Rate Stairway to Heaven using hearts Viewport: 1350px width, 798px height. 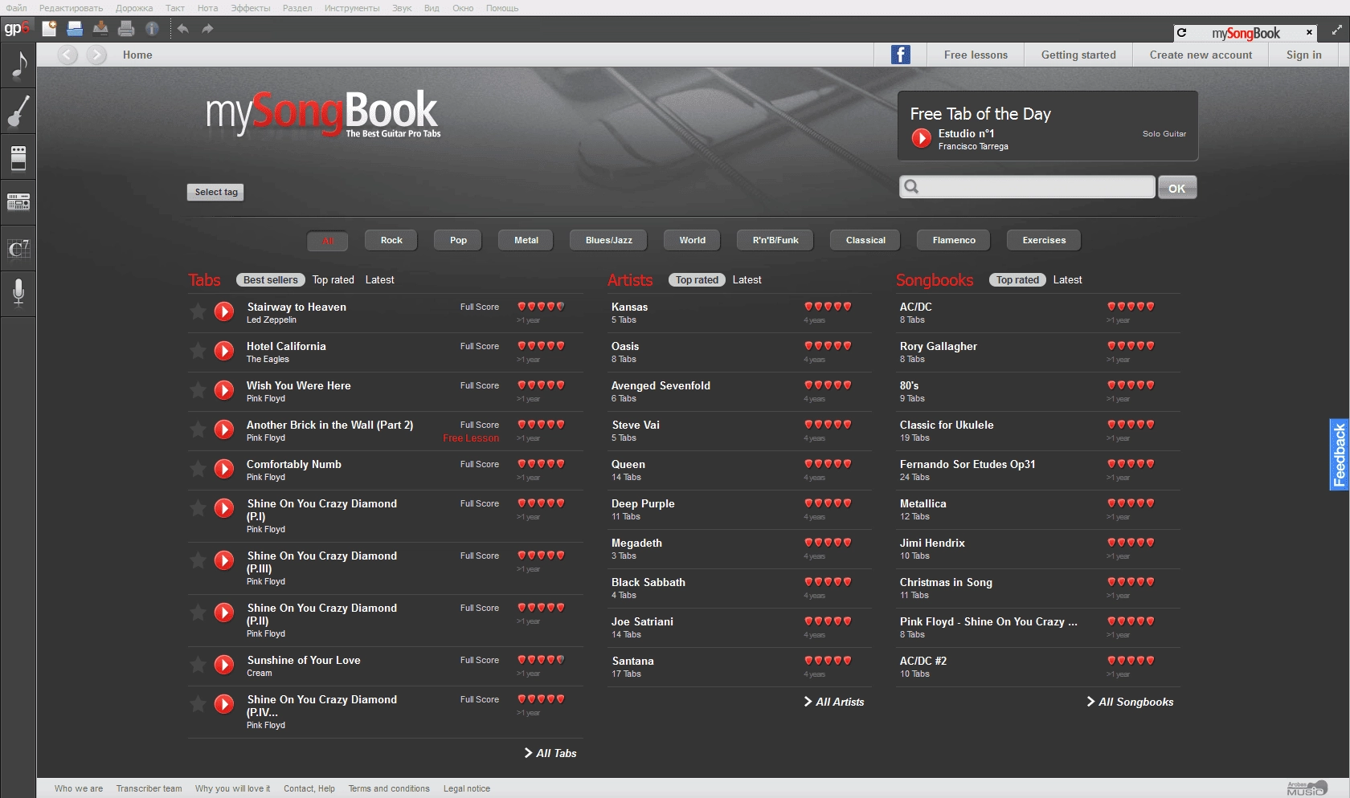[x=541, y=307]
